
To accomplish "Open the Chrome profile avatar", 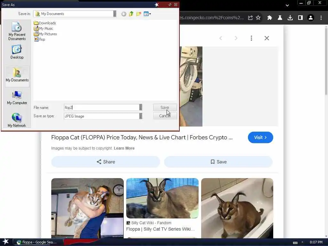I will click(x=311, y=18).
